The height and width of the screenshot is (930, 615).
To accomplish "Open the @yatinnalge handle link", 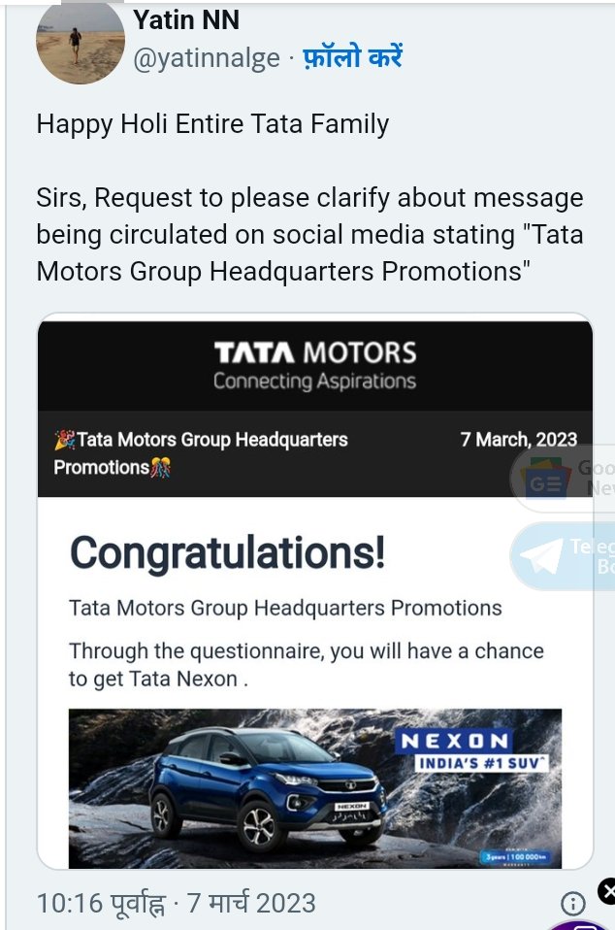I will tap(207, 58).
